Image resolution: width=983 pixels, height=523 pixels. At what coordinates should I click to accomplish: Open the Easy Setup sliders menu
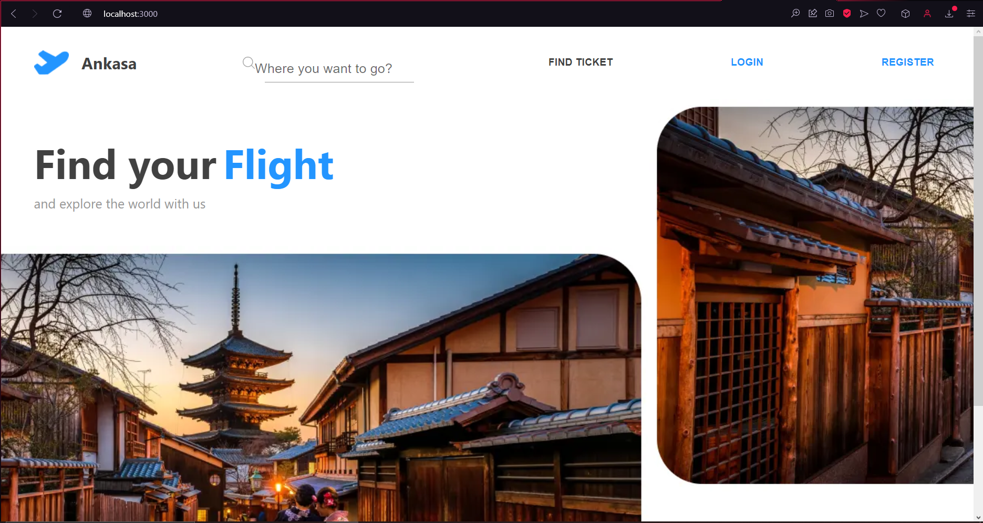pos(971,14)
